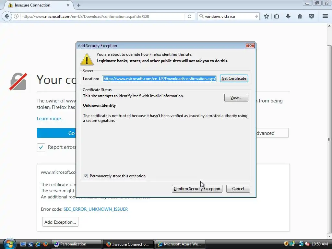332x249 pixels.
Task: Launch Internet Explorer from quick launch
Action: tap(38, 244)
